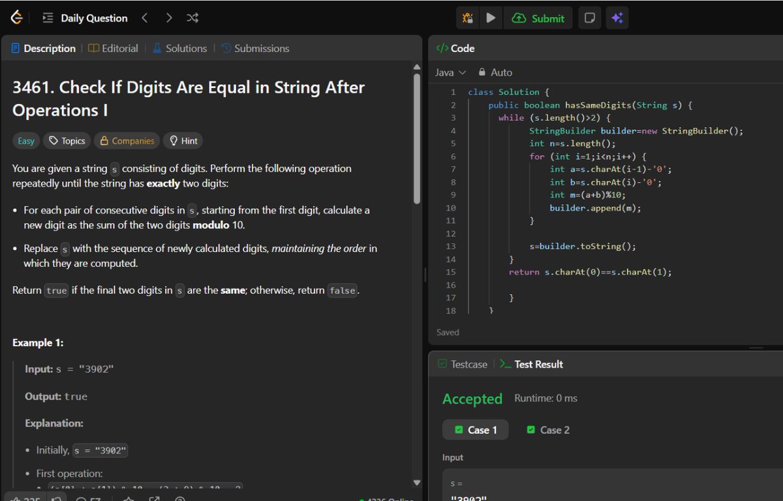Click the debug icon beside Run
This screenshot has height=501, width=783.
468,18
